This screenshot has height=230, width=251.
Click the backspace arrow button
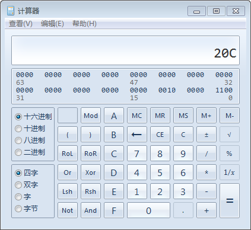click(137, 135)
